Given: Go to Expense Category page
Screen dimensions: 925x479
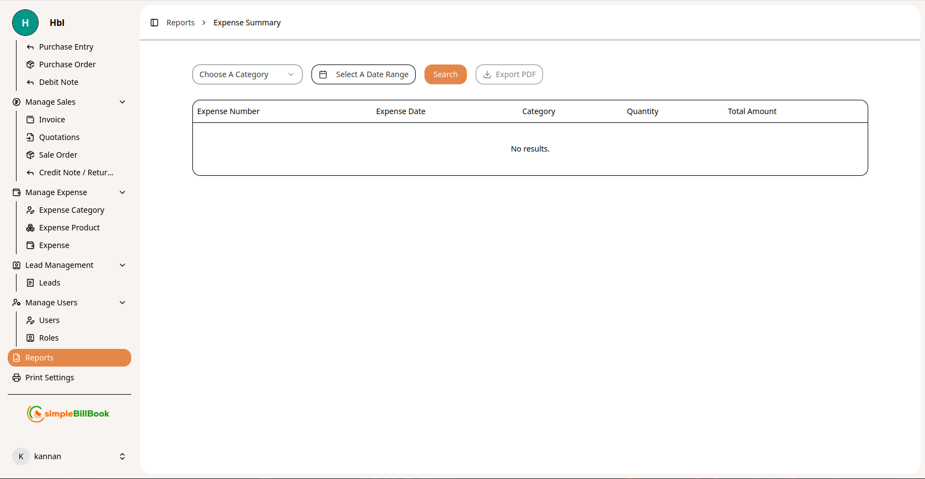Looking at the screenshot, I should tap(71, 210).
